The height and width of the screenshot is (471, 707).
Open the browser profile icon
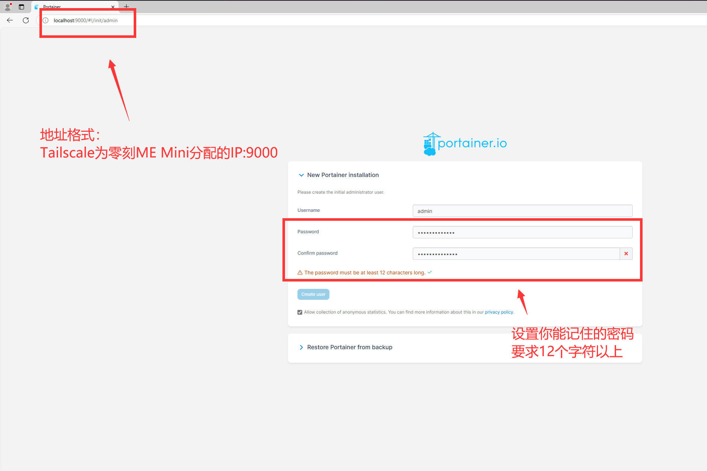[8, 7]
